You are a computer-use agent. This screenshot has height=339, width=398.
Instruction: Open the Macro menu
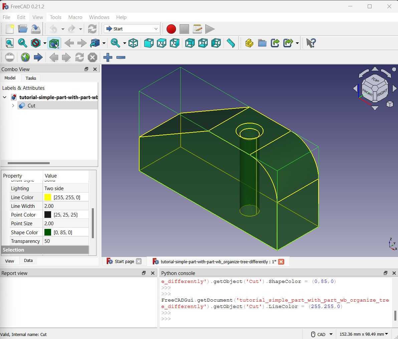click(x=75, y=17)
